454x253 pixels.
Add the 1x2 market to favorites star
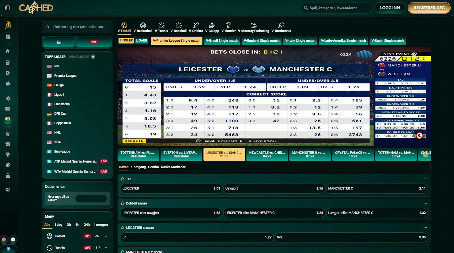(x=122, y=179)
